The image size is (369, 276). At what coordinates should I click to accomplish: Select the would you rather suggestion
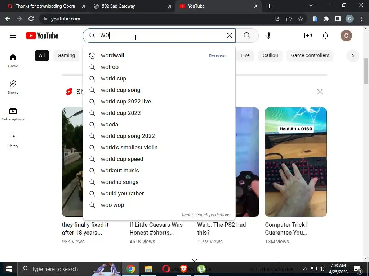(x=159, y=194)
